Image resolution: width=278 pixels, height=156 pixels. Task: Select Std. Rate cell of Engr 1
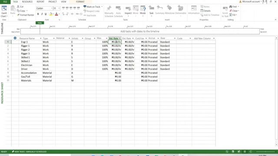click(x=115, y=42)
